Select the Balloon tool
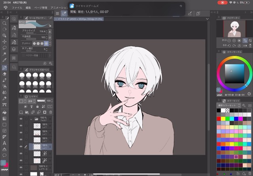 point(4,155)
